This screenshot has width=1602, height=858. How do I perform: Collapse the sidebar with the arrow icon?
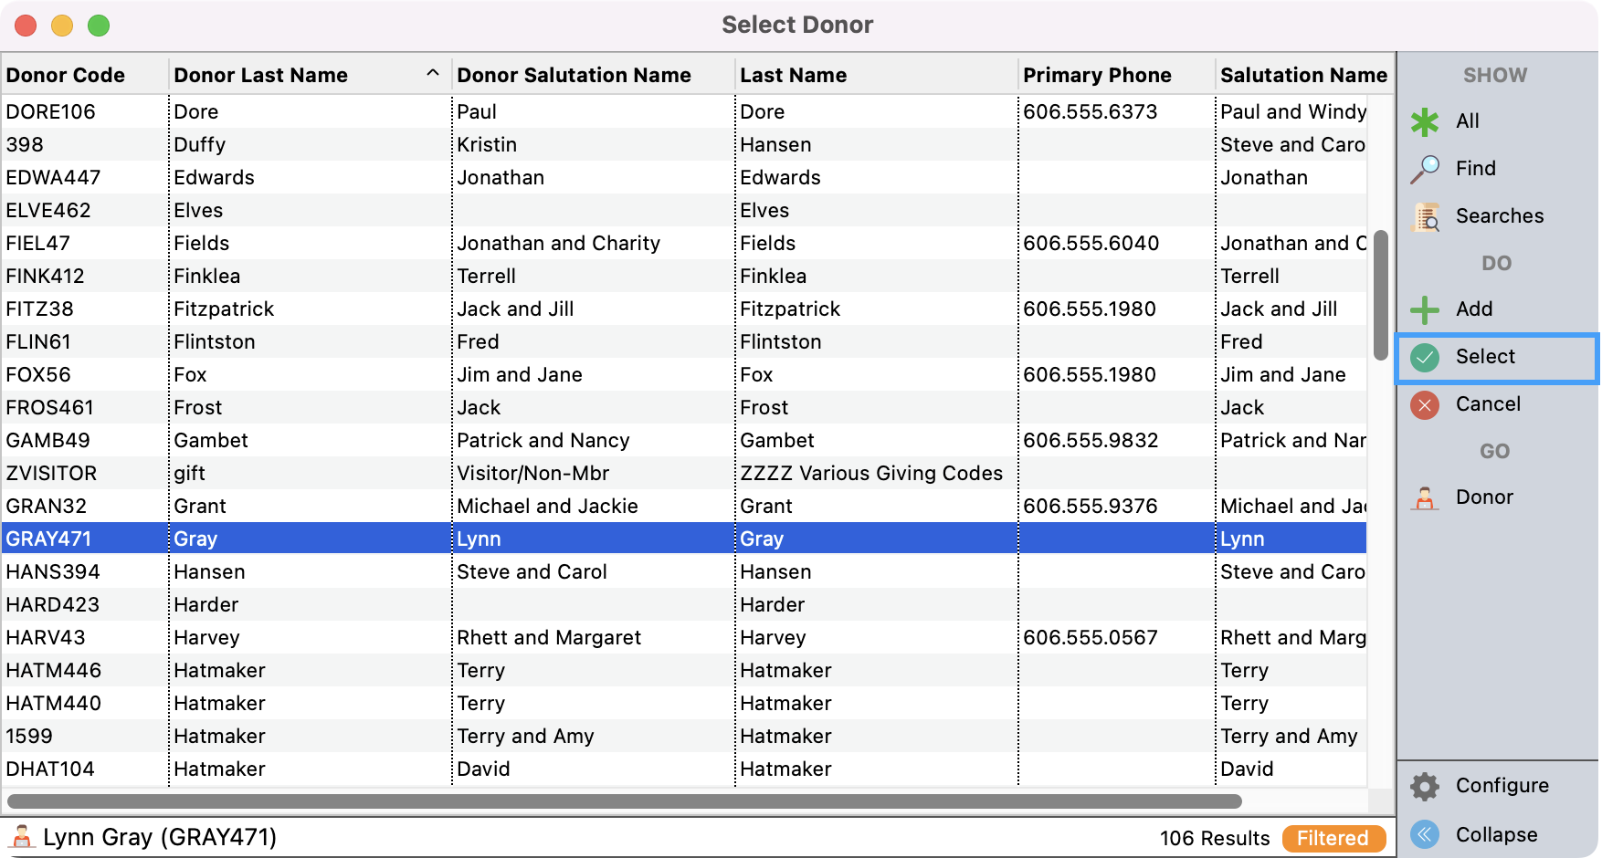click(x=1424, y=834)
